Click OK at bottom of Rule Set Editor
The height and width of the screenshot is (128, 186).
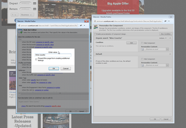pyautogui.click(x=70, y=111)
